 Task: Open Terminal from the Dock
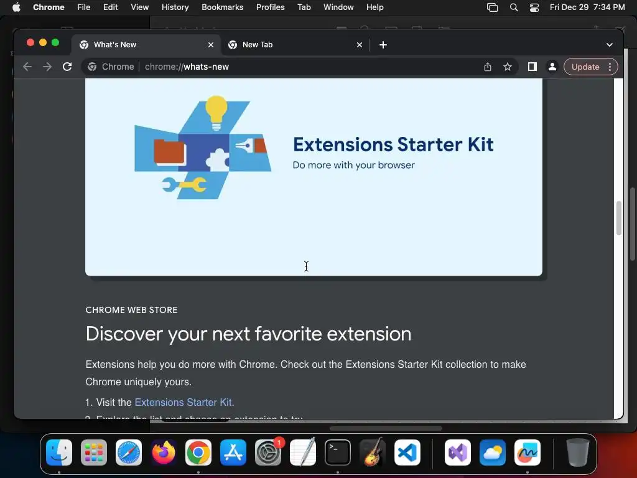click(338, 452)
